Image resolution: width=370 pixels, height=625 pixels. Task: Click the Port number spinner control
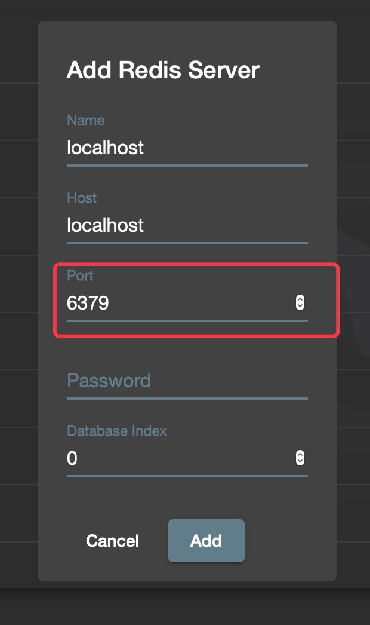coord(300,303)
